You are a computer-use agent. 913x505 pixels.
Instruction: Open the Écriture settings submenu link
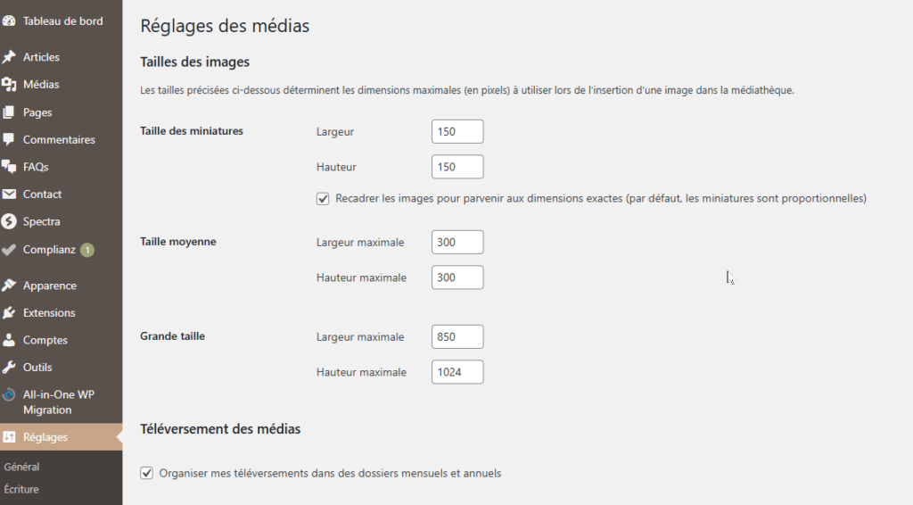pos(21,489)
